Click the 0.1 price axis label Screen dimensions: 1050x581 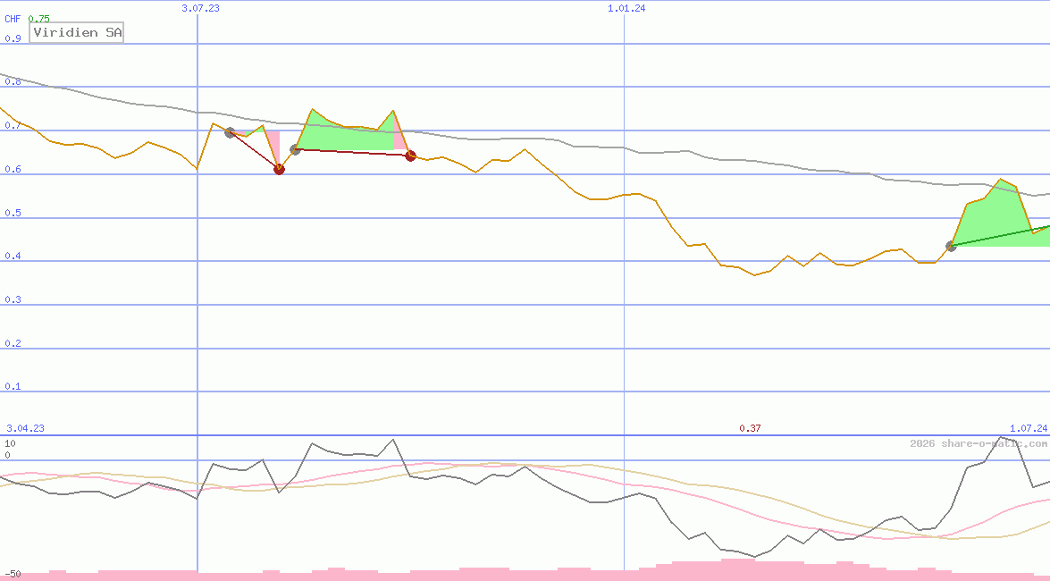tap(13, 387)
